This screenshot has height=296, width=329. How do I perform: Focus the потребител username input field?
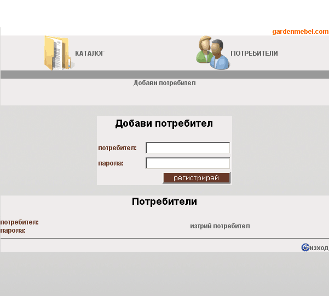pyautogui.click(x=188, y=148)
